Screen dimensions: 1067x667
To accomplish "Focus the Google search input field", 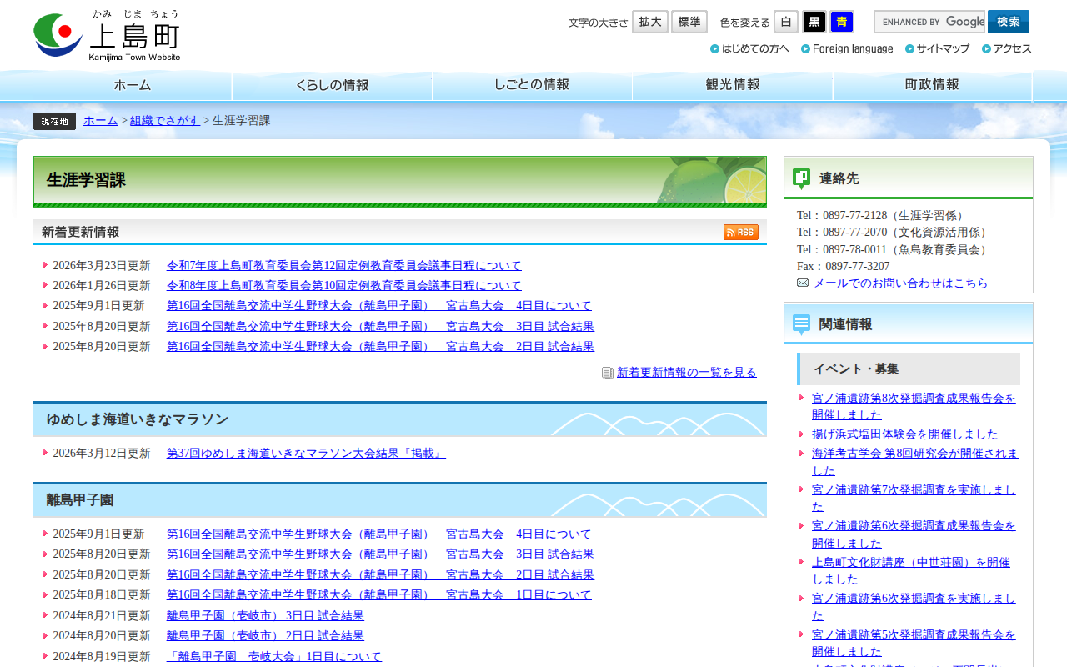I will point(929,22).
